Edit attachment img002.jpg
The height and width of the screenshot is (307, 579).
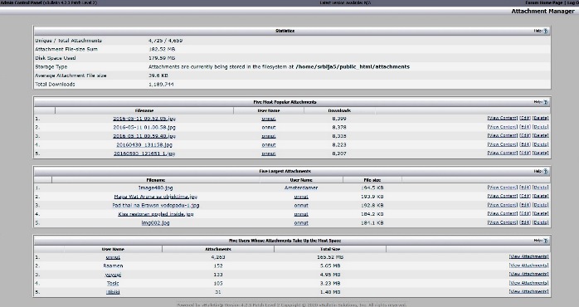(525, 222)
